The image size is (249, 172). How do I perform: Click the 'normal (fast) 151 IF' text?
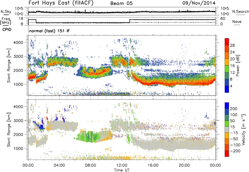(x=49, y=31)
